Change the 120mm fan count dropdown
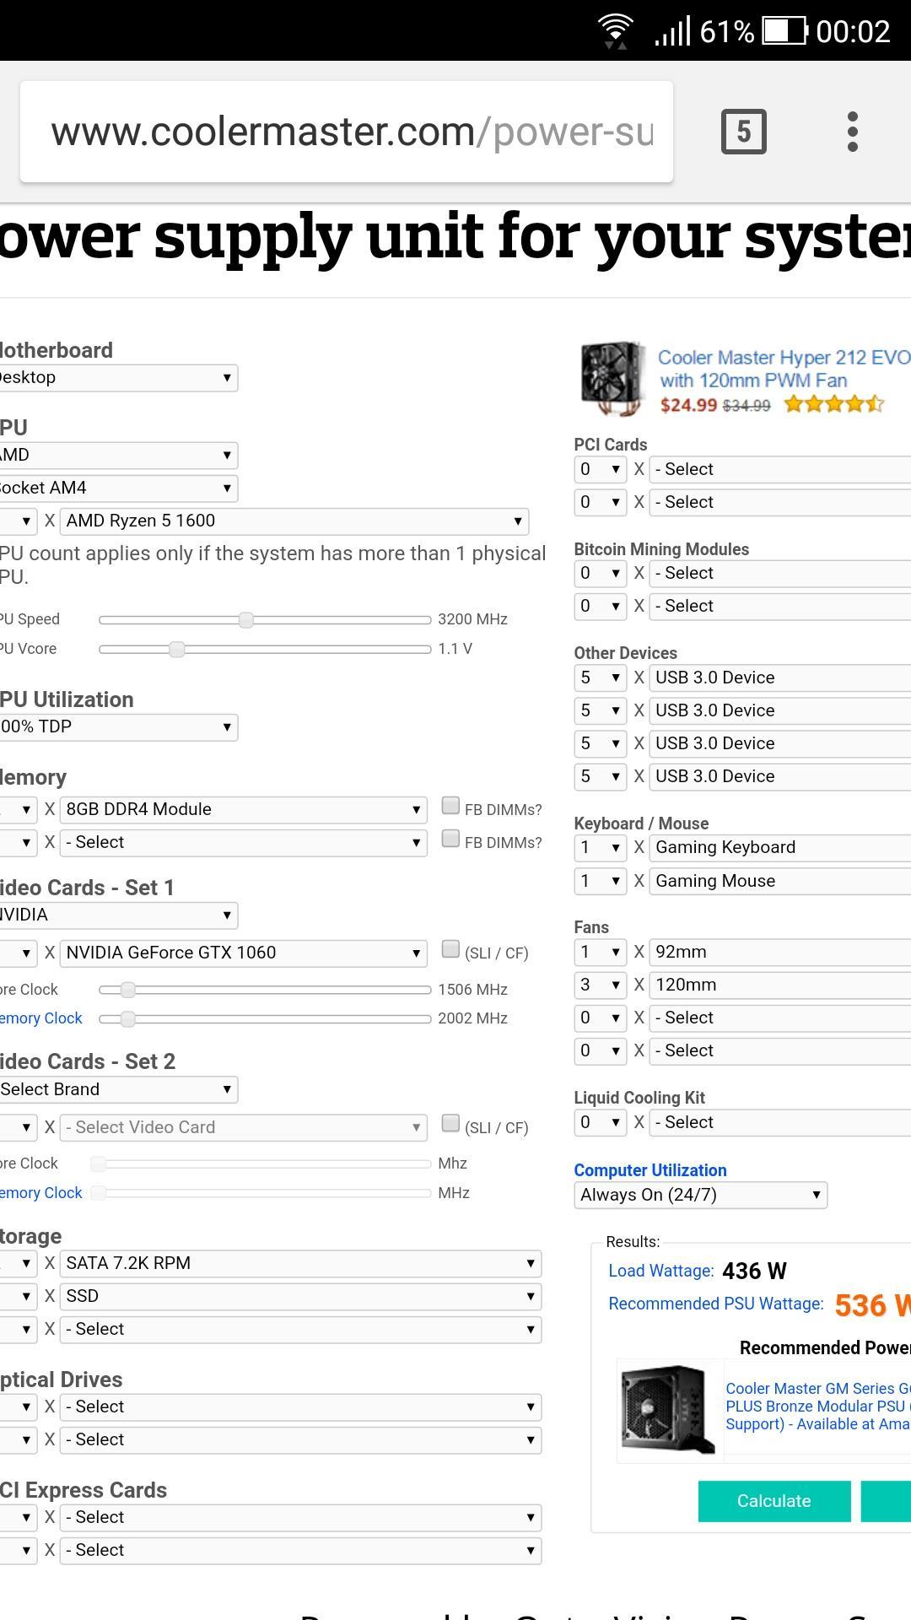 click(601, 985)
